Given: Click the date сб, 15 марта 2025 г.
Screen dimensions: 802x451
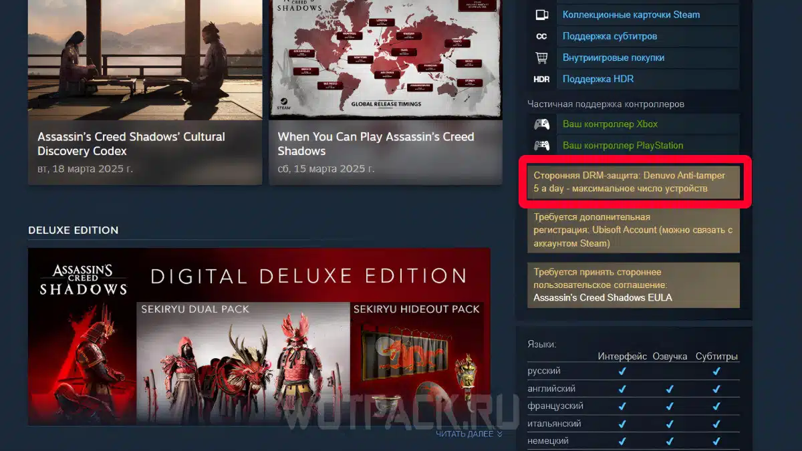Looking at the screenshot, I should pyautogui.click(x=325, y=168).
